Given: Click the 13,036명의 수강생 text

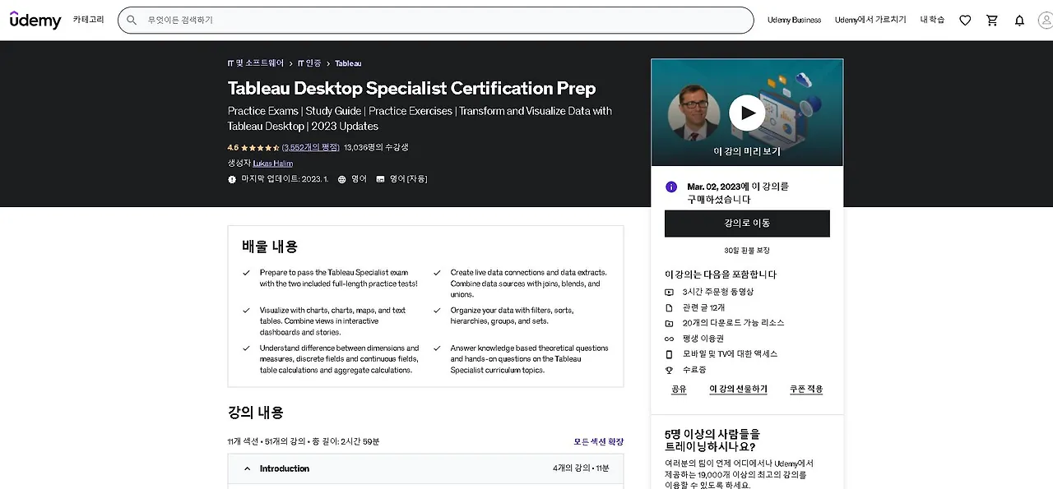Looking at the screenshot, I should (x=376, y=148).
